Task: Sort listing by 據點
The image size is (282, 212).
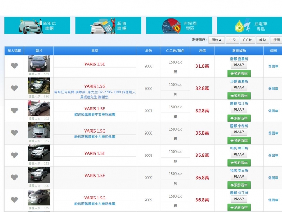Action: 262,40
